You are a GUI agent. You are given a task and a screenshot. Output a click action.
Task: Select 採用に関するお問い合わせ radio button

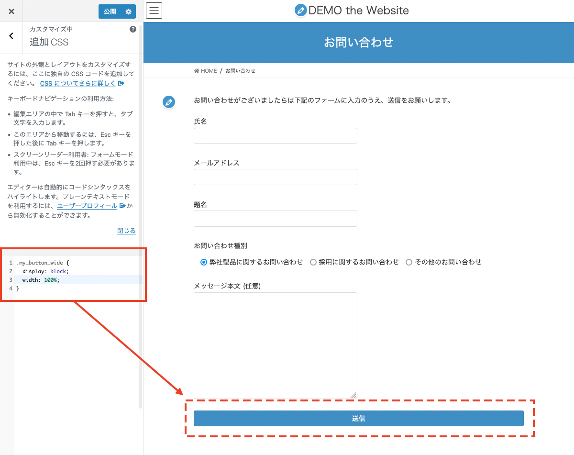click(x=313, y=262)
